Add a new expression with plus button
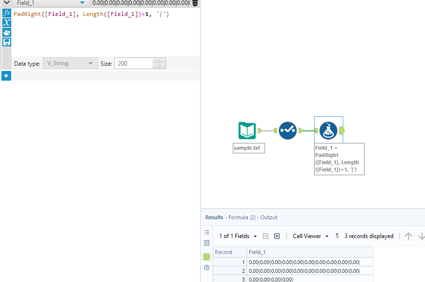Screen dimensions: 425x282 pyautogui.click(x=6, y=76)
